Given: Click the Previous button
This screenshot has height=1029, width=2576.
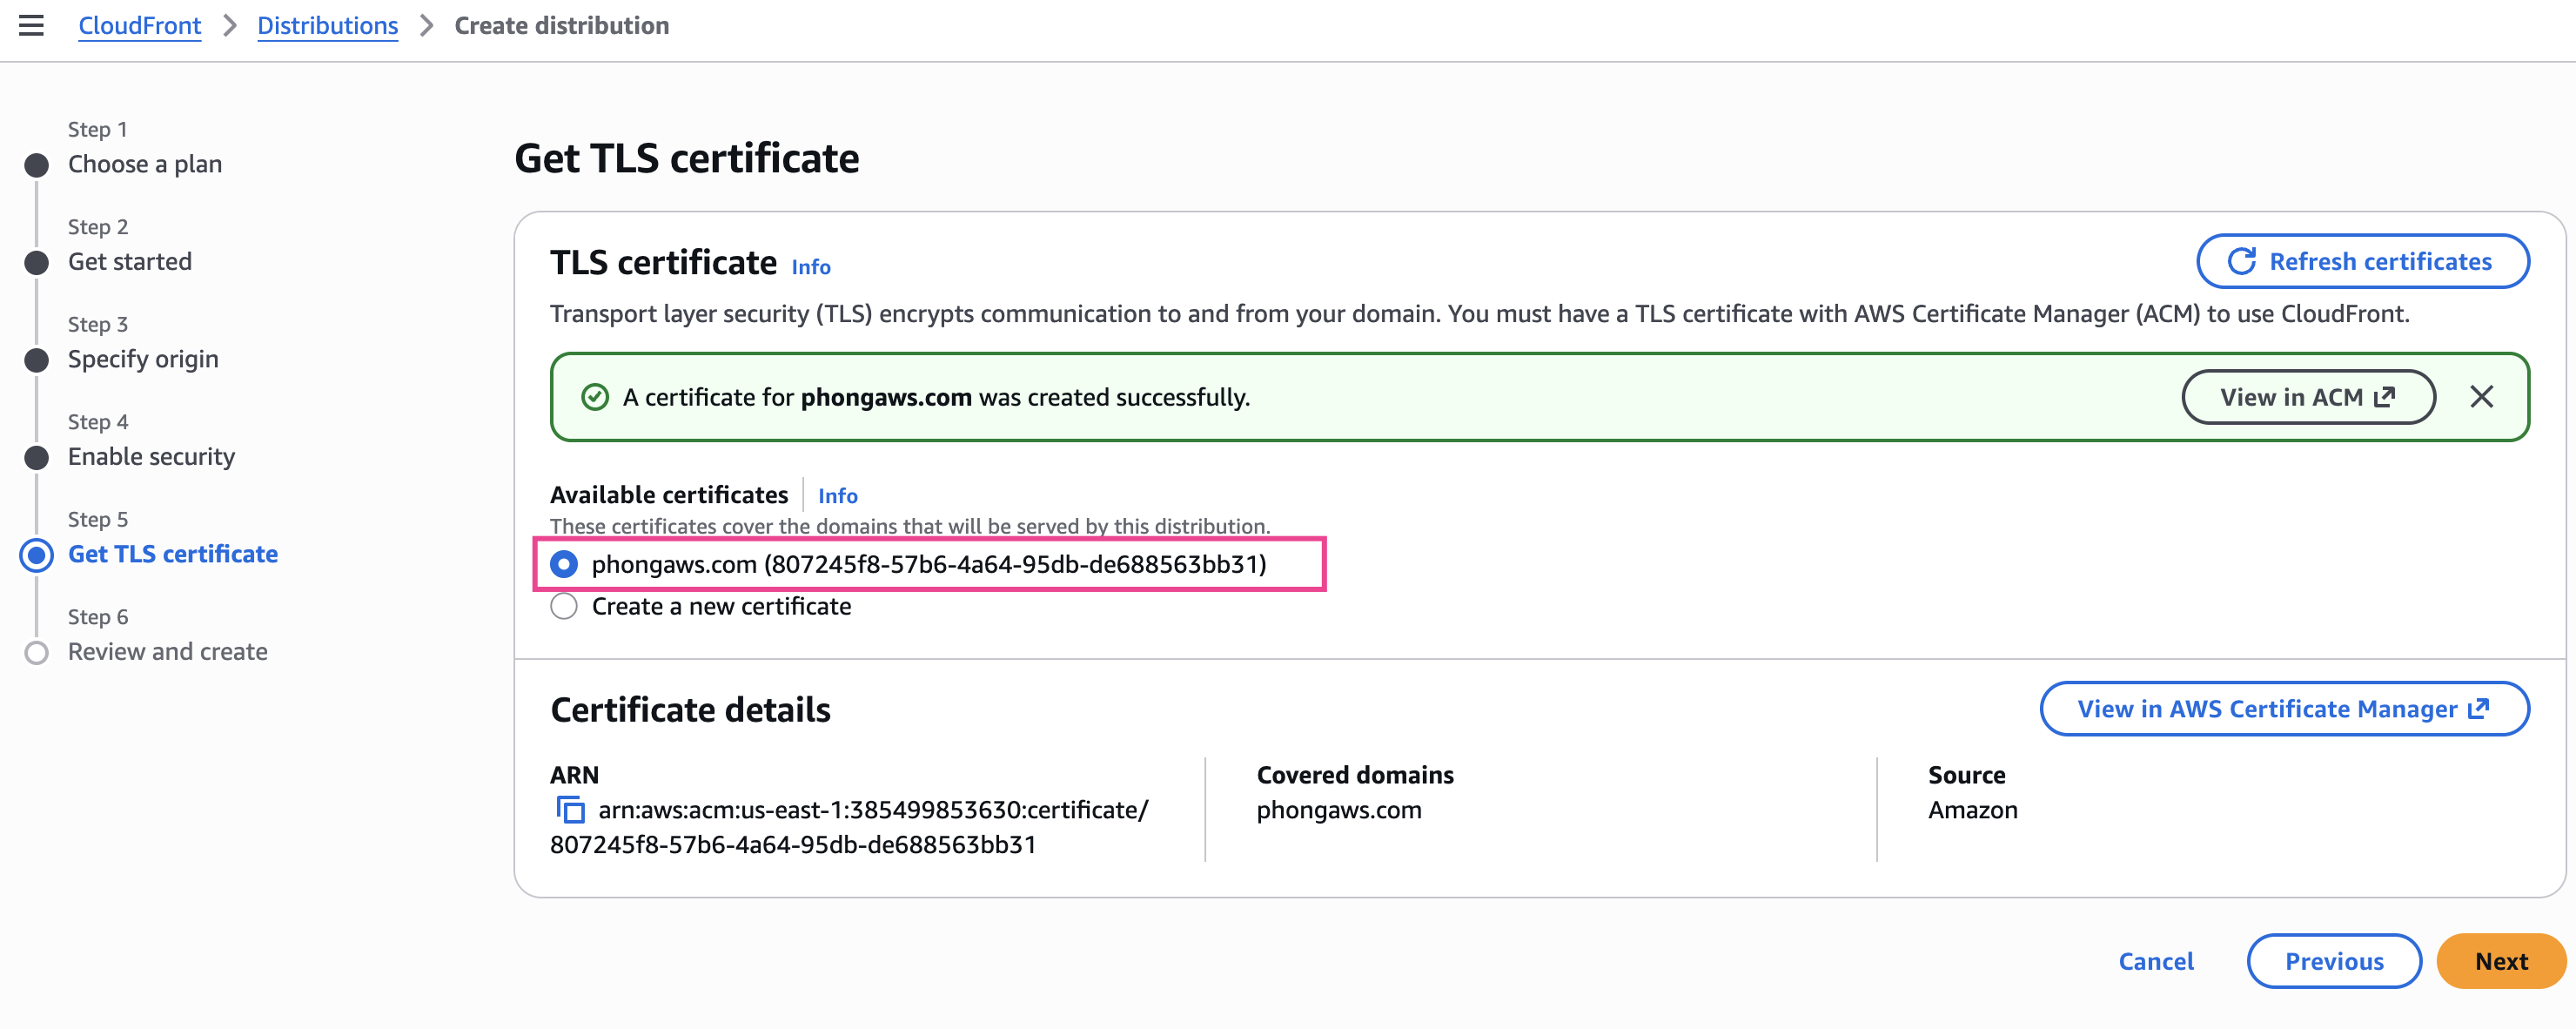Looking at the screenshot, I should (x=2333, y=960).
